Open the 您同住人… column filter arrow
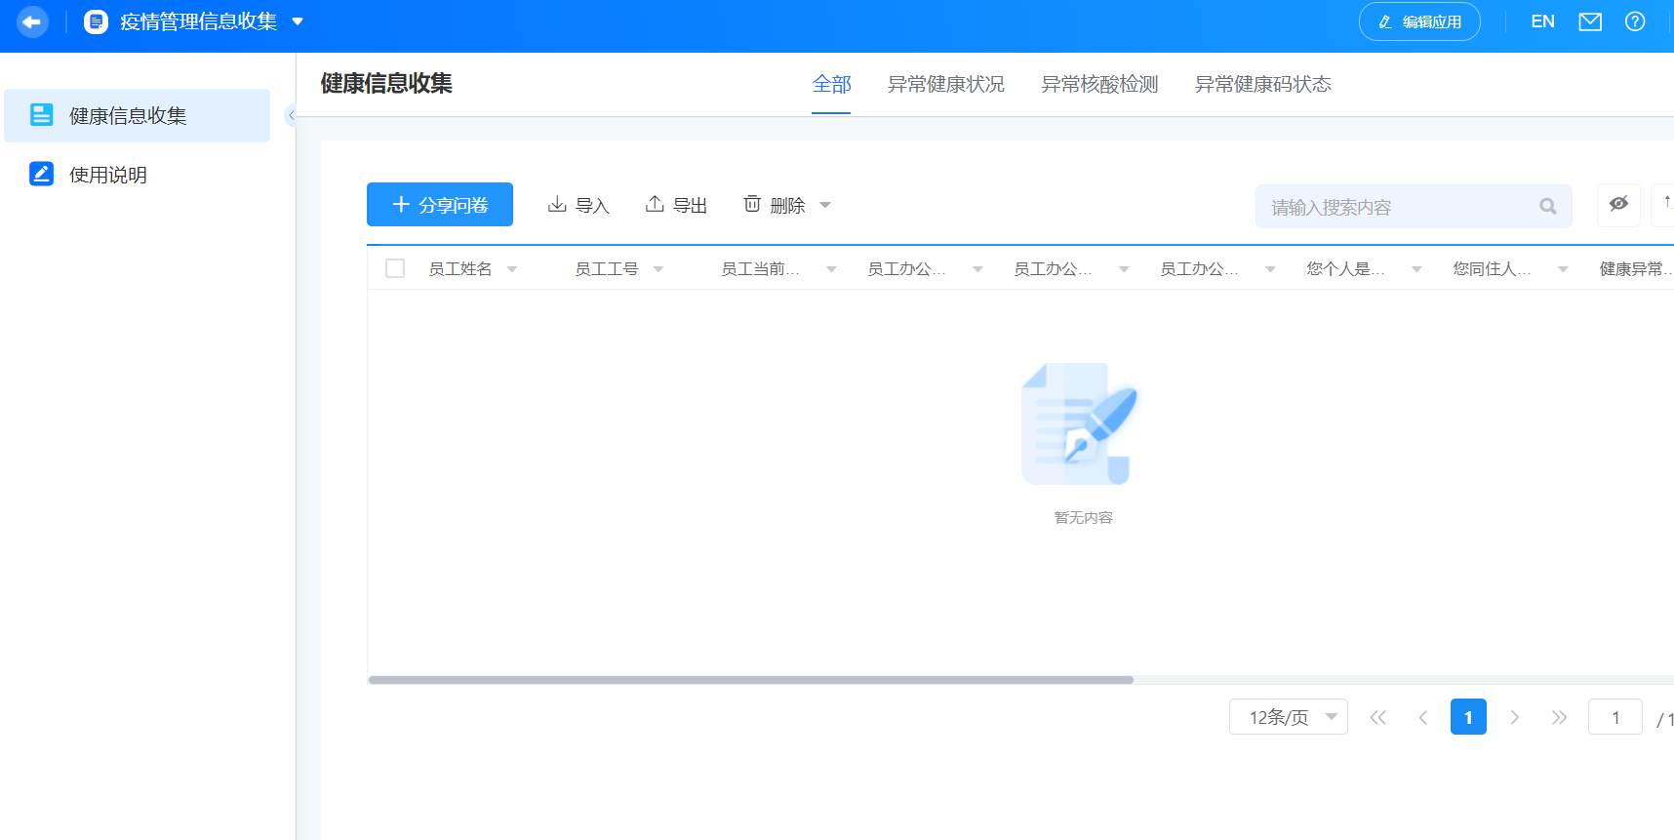This screenshot has width=1674, height=840. [x=1563, y=269]
